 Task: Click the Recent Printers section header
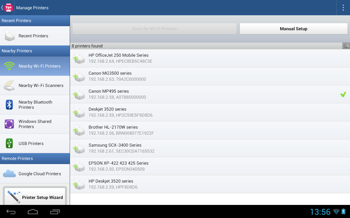click(35, 21)
